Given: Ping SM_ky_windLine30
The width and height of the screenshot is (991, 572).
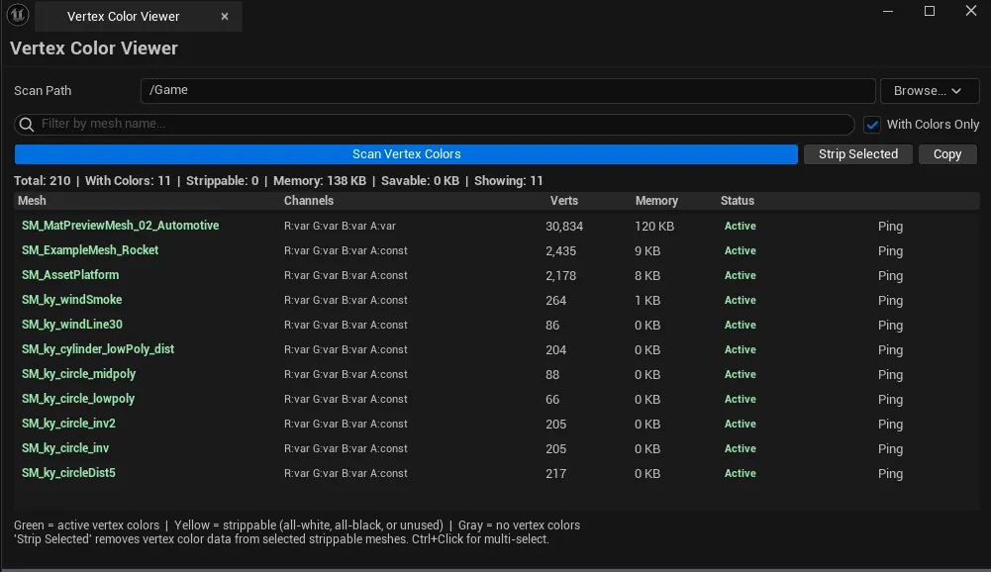Looking at the screenshot, I should click(x=890, y=325).
